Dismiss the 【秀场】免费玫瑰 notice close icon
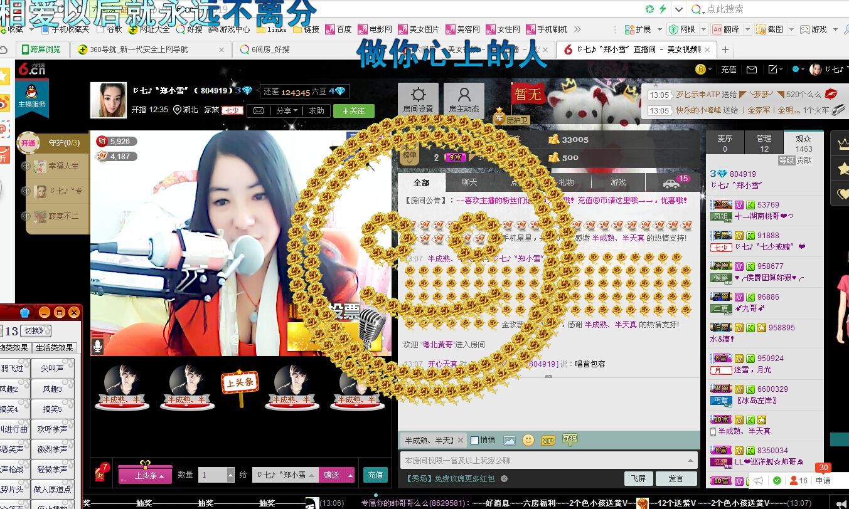Image resolution: width=849 pixels, height=509 pixels. (x=504, y=478)
